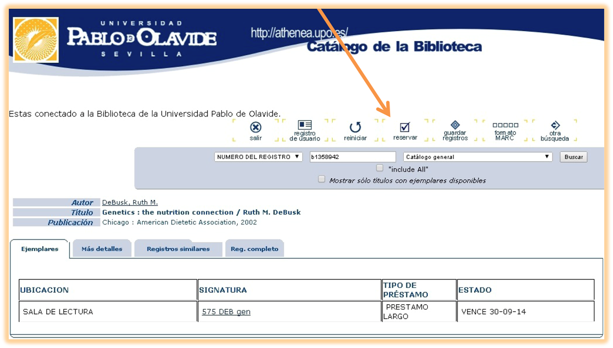The image size is (613, 348).
Task: Click the Catálogo de la Biblioteca heading
Action: [394, 46]
